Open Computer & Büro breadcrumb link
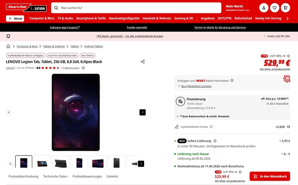The width and height of the screenshot is (298, 185). (x=27, y=46)
